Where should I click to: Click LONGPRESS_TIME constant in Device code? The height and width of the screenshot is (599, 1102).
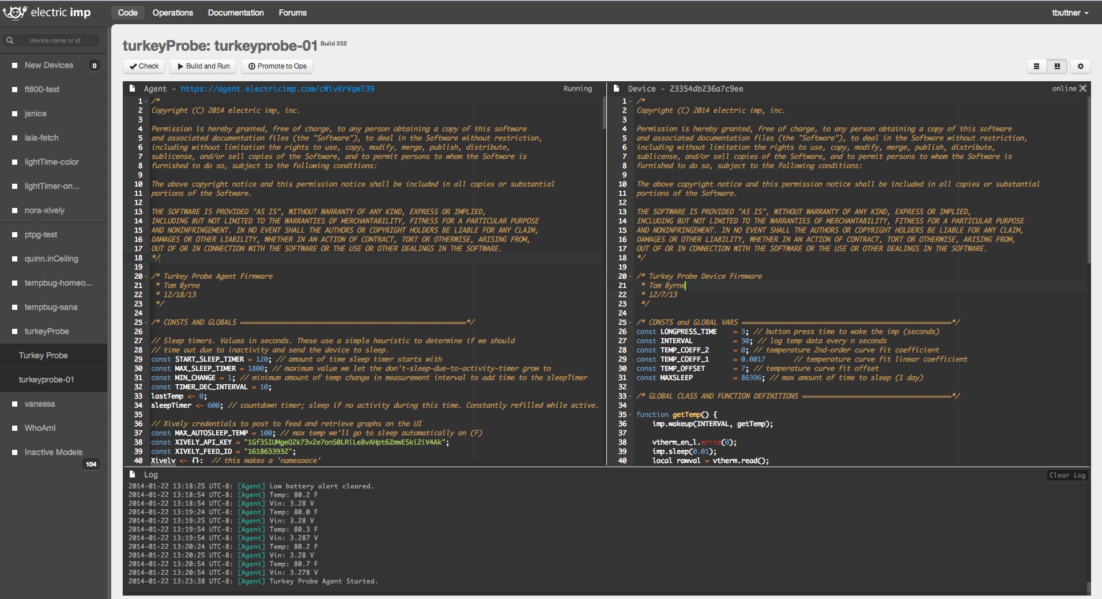tap(688, 332)
